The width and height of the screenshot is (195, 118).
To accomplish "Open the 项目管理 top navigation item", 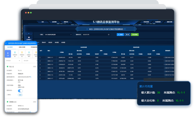I will (x=54, y=22).
